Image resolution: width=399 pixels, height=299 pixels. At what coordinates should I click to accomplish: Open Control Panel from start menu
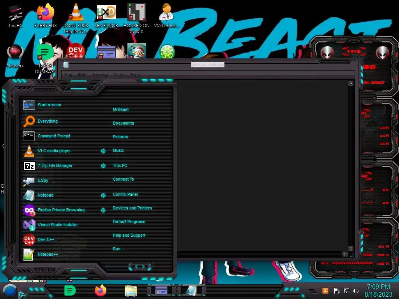(x=125, y=194)
